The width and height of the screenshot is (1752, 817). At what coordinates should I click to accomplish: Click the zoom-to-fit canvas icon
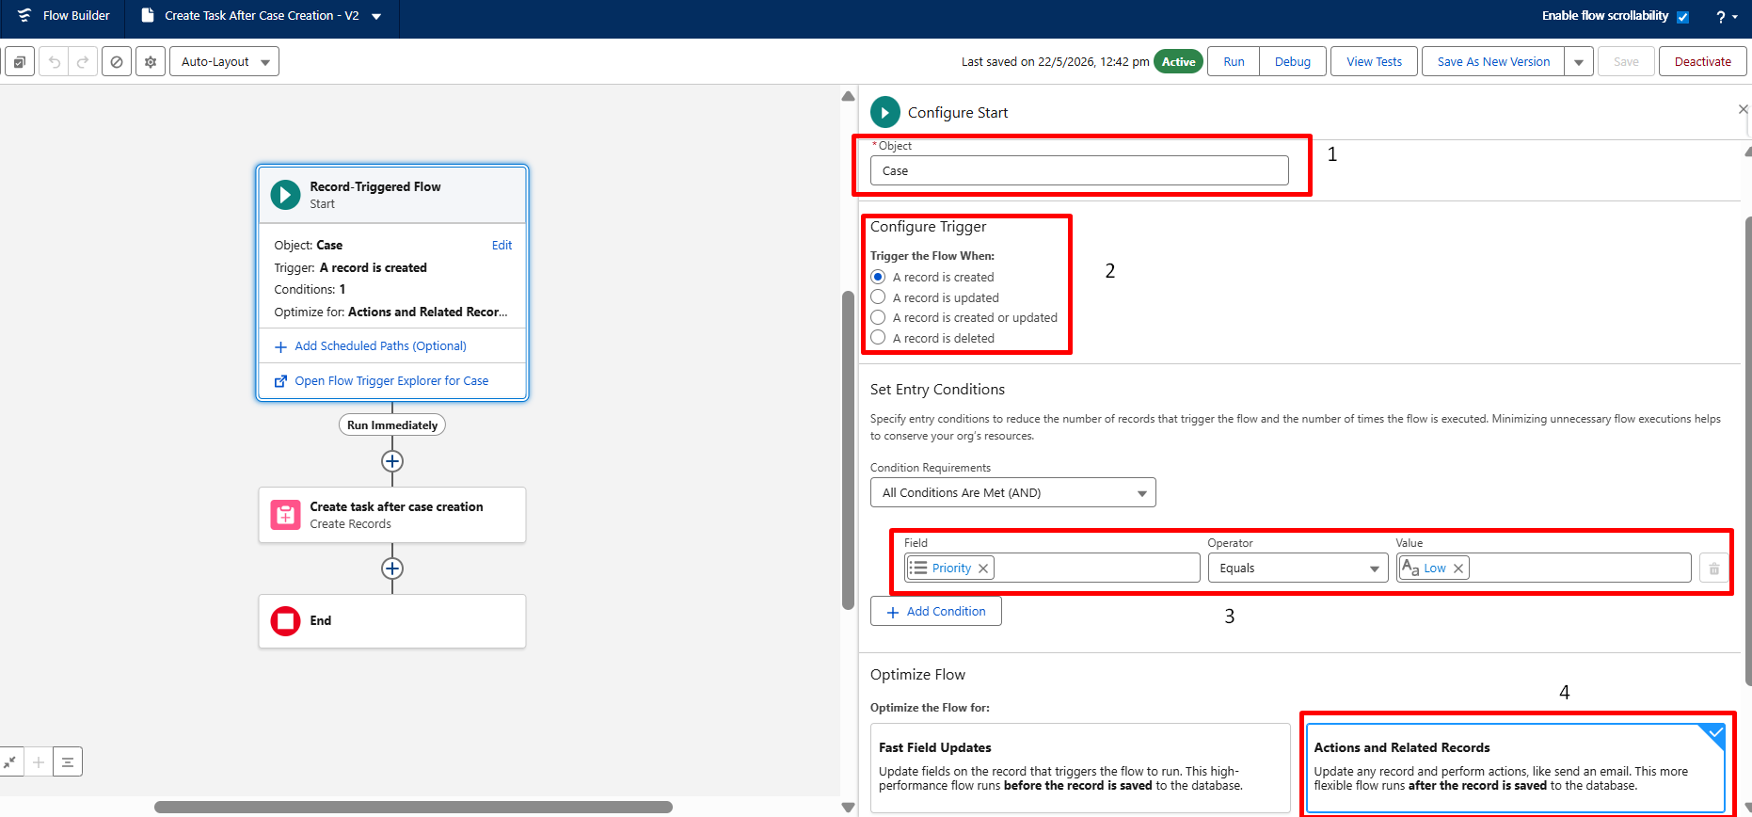pyautogui.click(x=10, y=761)
